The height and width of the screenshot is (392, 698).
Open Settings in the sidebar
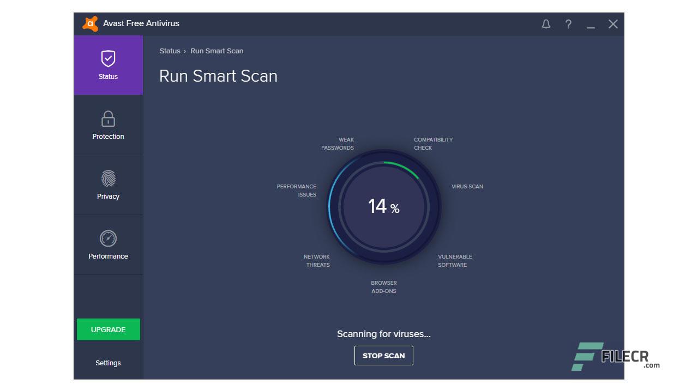tap(108, 363)
